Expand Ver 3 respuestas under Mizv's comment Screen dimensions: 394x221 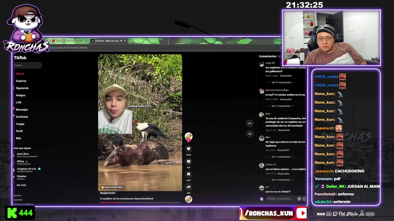(282, 157)
